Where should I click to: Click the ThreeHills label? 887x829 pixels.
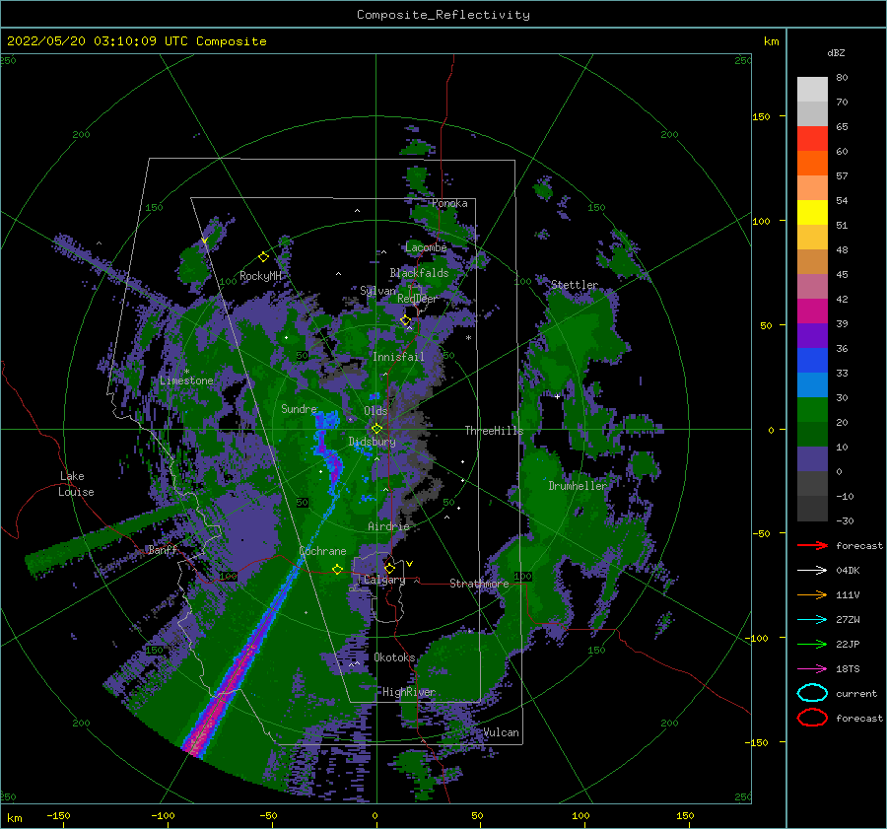tap(494, 431)
